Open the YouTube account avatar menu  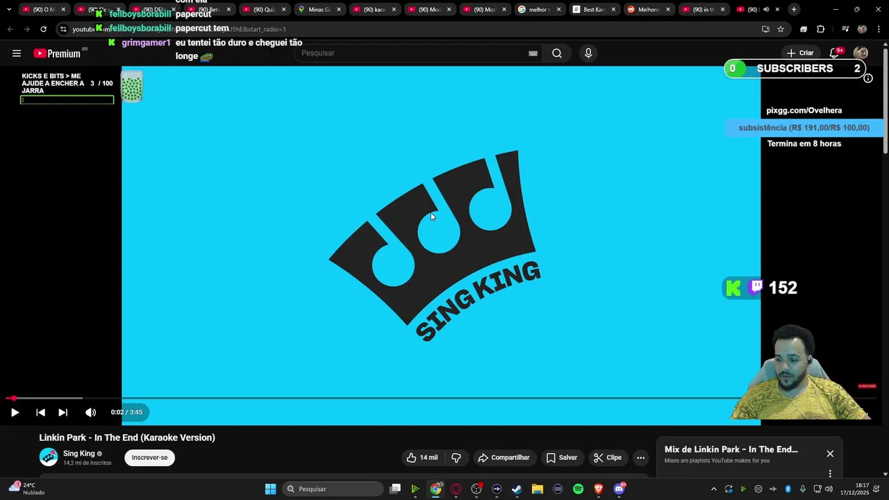click(861, 53)
